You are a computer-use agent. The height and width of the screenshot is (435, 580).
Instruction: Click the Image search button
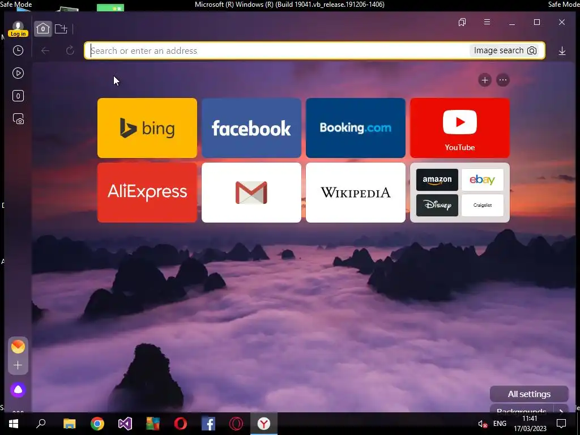coord(505,50)
